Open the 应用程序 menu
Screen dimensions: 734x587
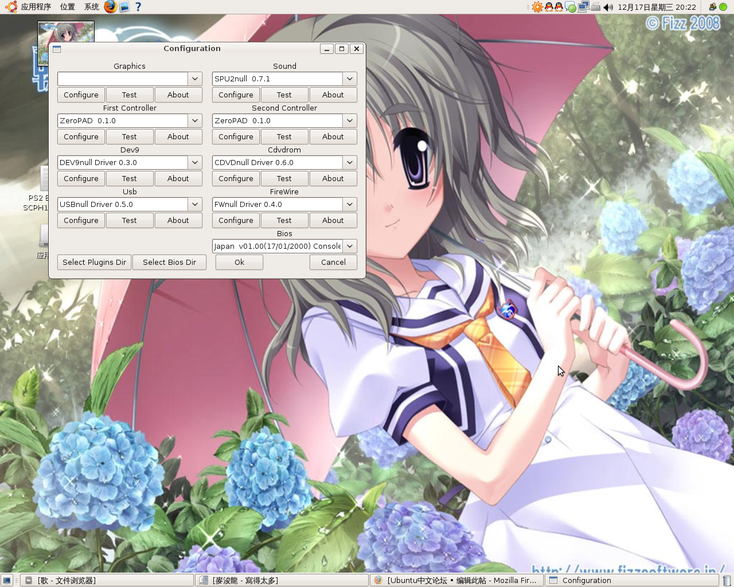[x=36, y=7]
